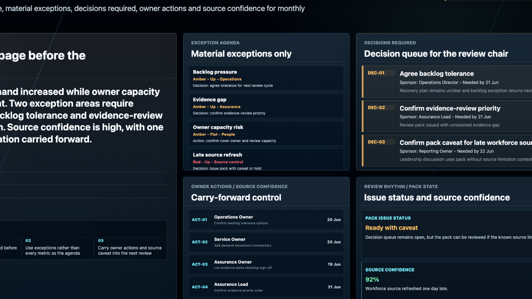This screenshot has height=299, width=532.
Task: Select the ACT-03 action identifier
Action: [x=199, y=264]
